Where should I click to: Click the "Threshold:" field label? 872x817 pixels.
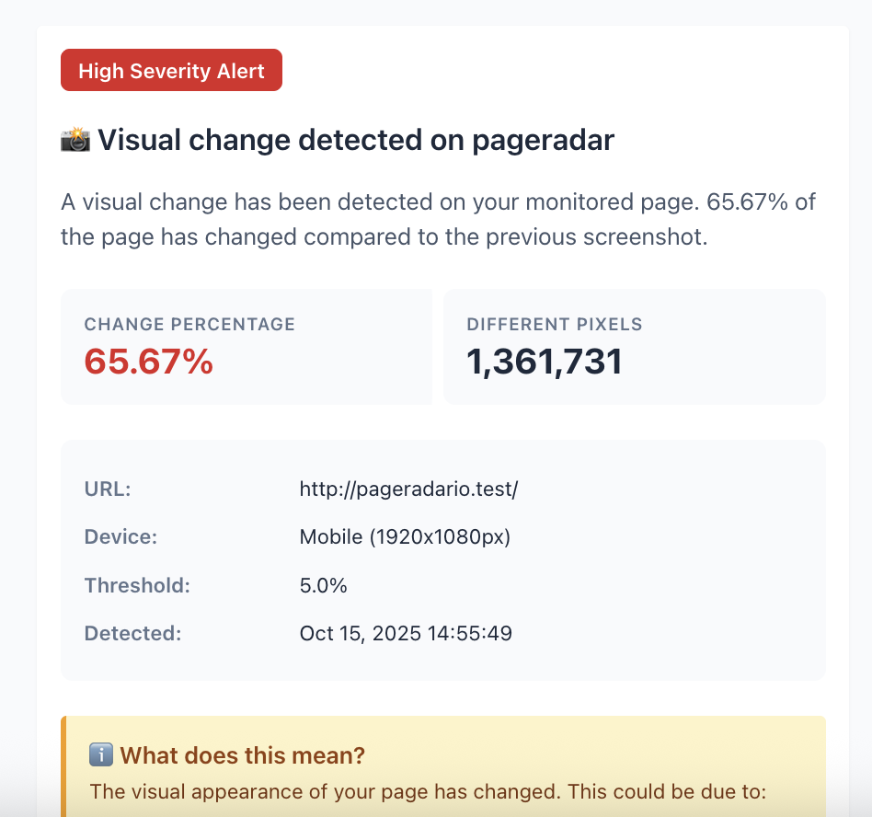137,584
